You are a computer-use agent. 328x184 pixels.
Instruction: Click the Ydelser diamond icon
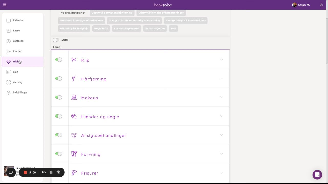pos(8,62)
